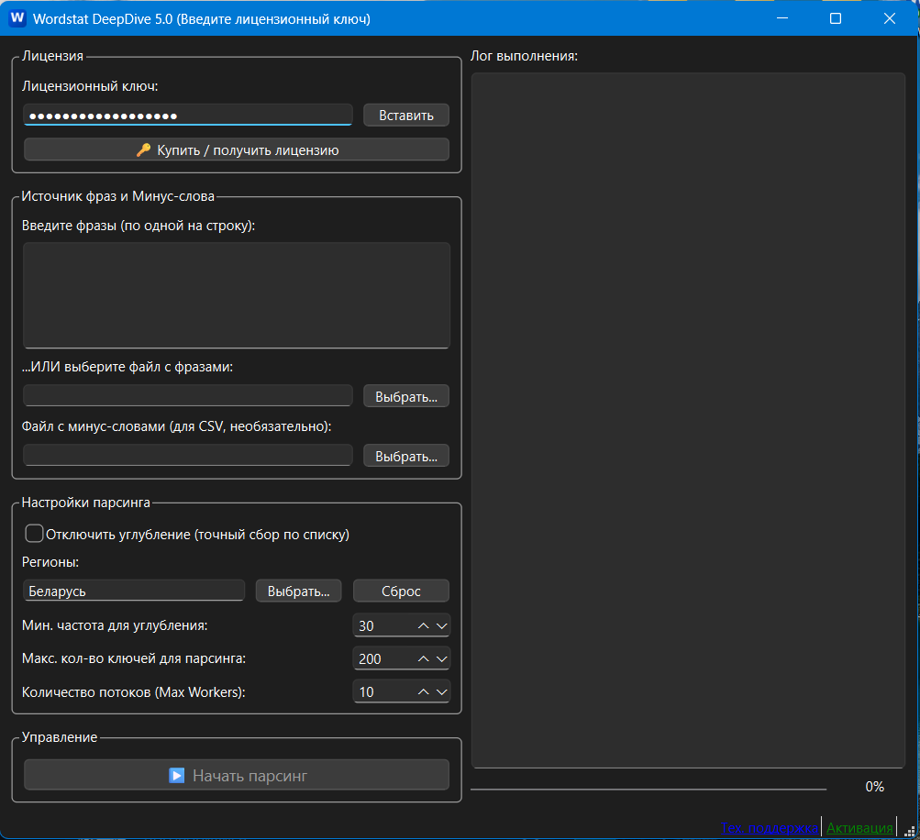Increase Мин. частота для углубления with up arrow
The width and height of the screenshot is (920, 840).
(x=423, y=626)
